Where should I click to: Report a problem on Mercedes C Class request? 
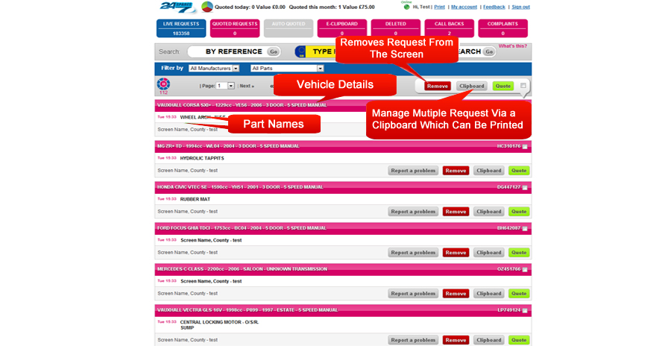[x=413, y=294]
